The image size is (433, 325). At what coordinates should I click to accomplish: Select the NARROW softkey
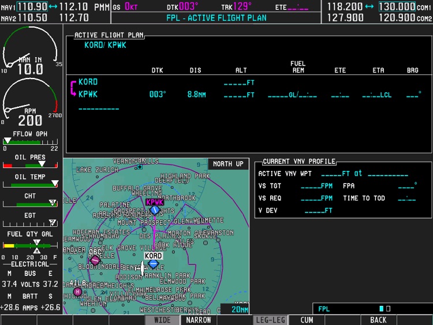tap(198, 320)
